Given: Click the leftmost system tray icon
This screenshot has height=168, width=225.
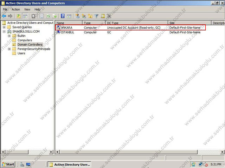Looking at the screenshot, I should pos(193,164).
